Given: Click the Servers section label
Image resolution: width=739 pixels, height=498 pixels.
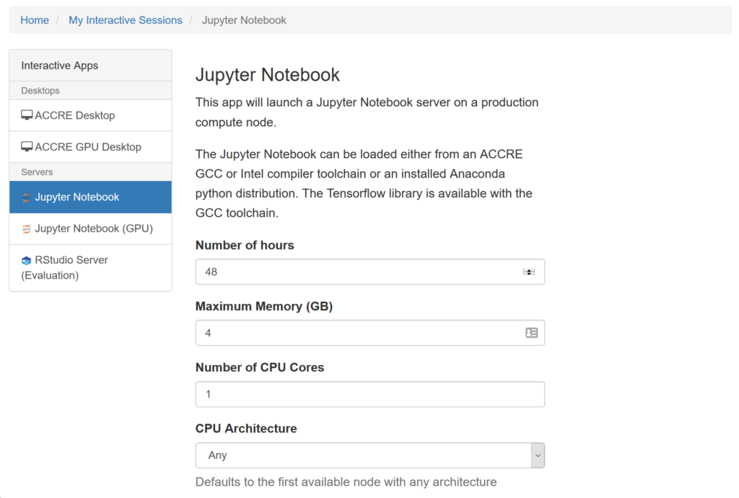Looking at the screenshot, I should coord(37,172).
